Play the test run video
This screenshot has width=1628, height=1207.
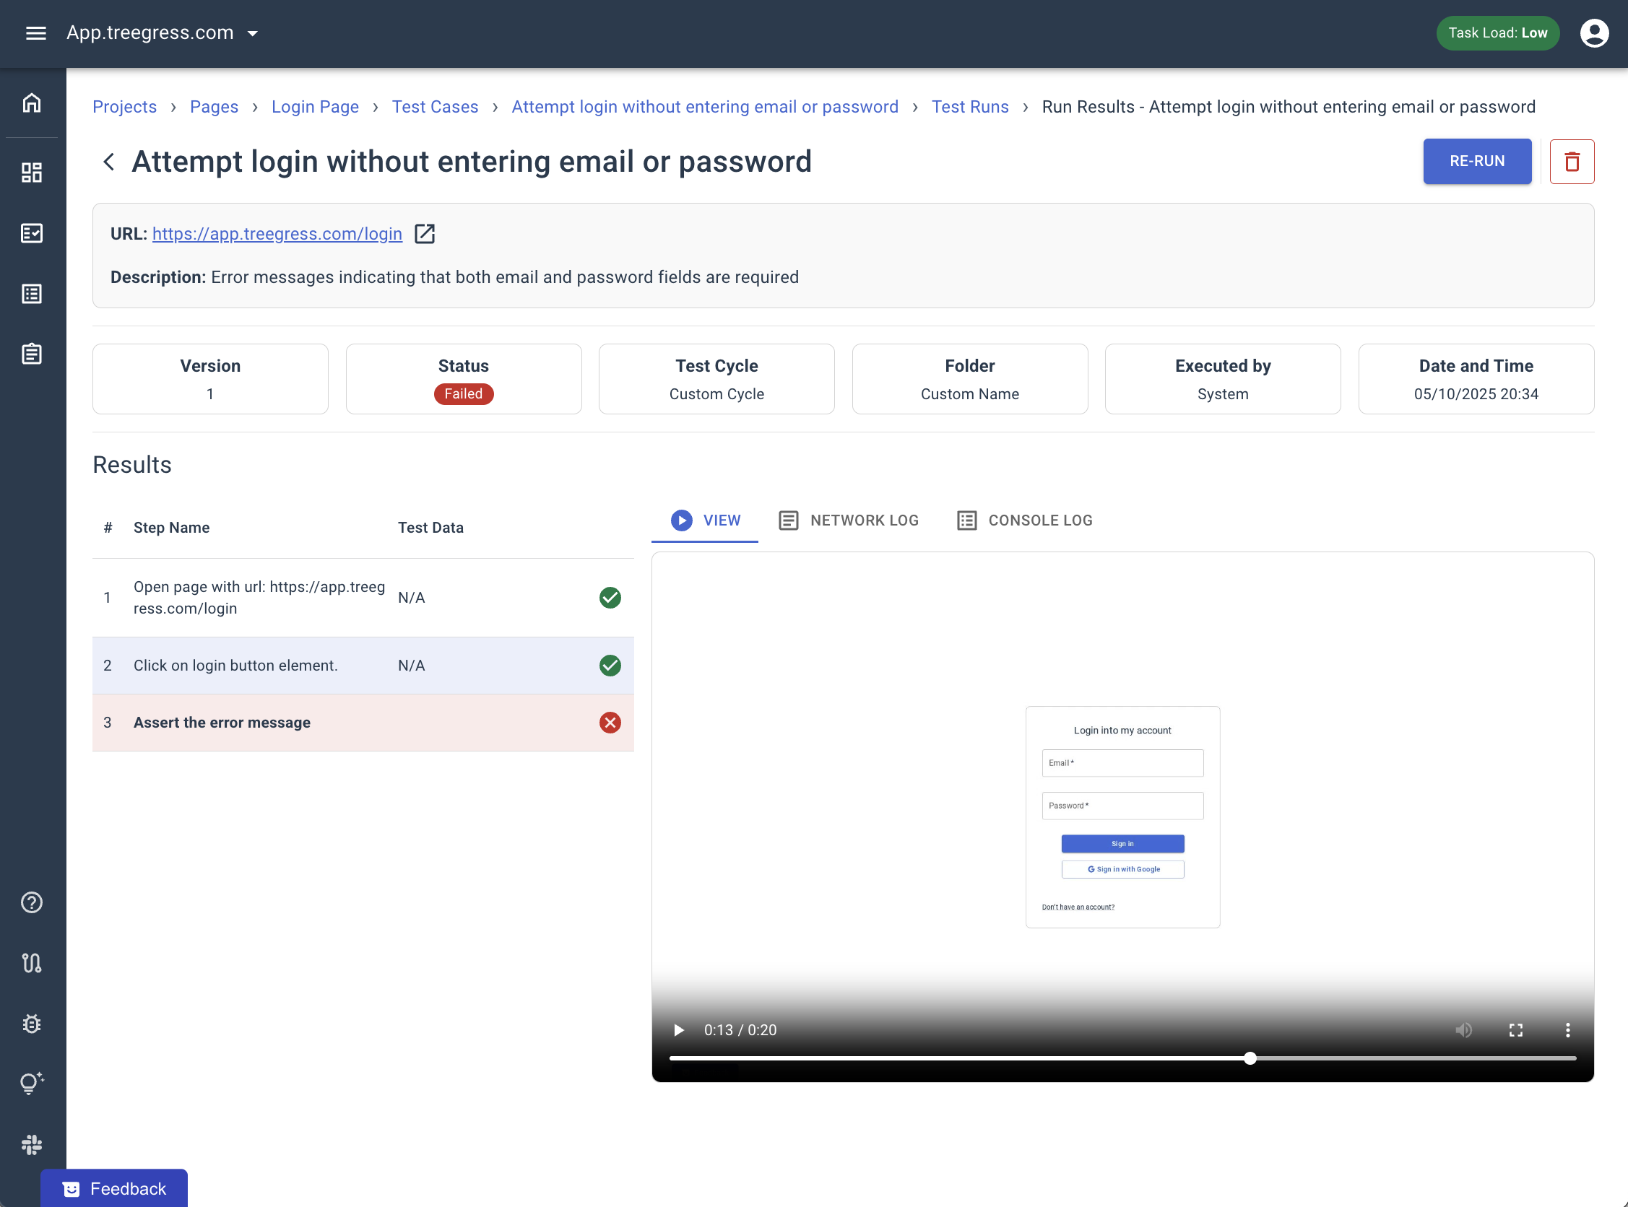click(x=678, y=1029)
